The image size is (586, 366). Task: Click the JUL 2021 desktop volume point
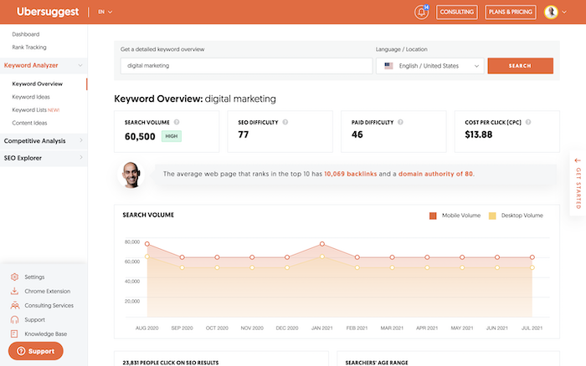coord(532,267)
